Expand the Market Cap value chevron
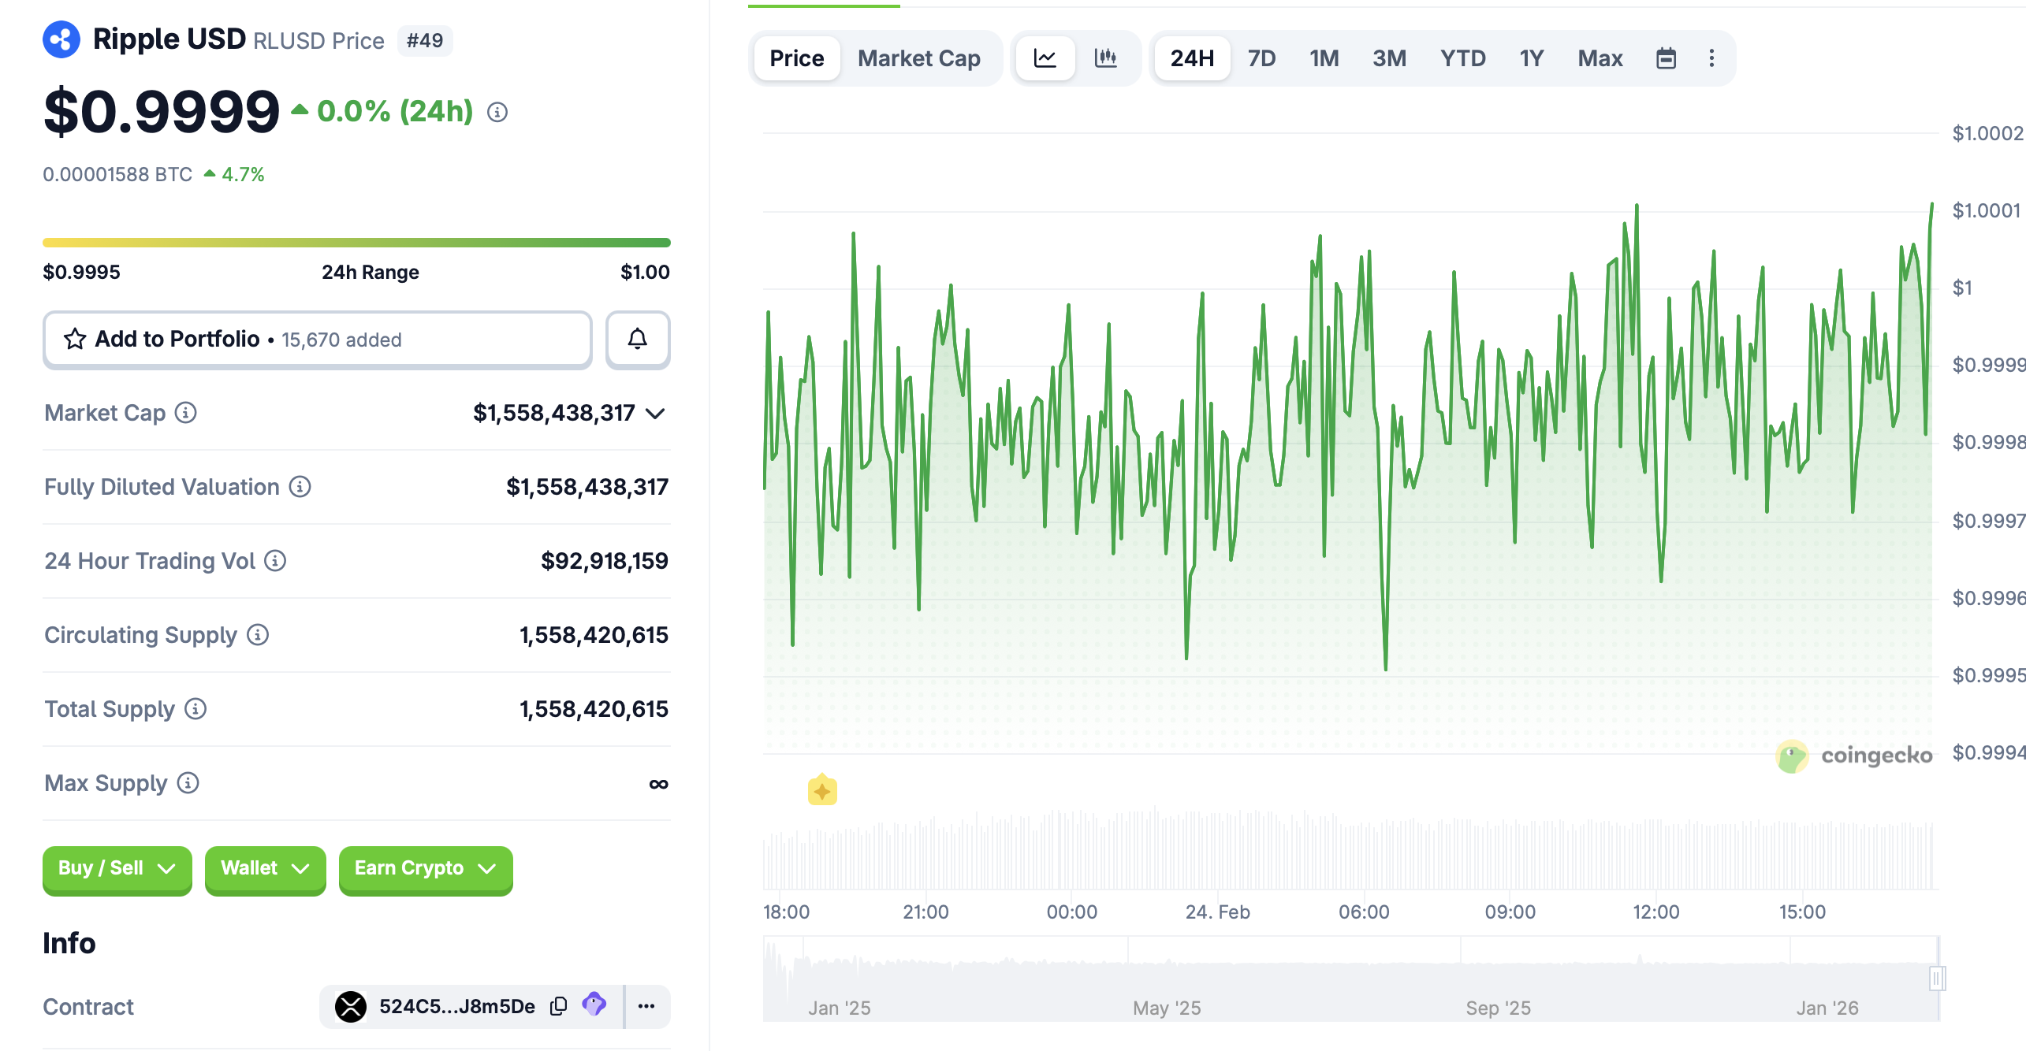This screenshot has height=1051, width=2026. (655, 414)
